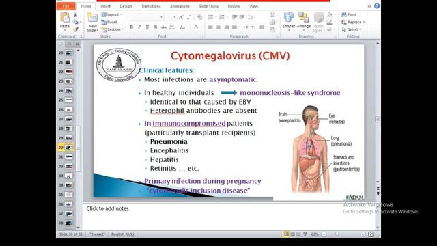Open the Arrange menu
This screenshot has height=246, width=437.
click(303, 20)
